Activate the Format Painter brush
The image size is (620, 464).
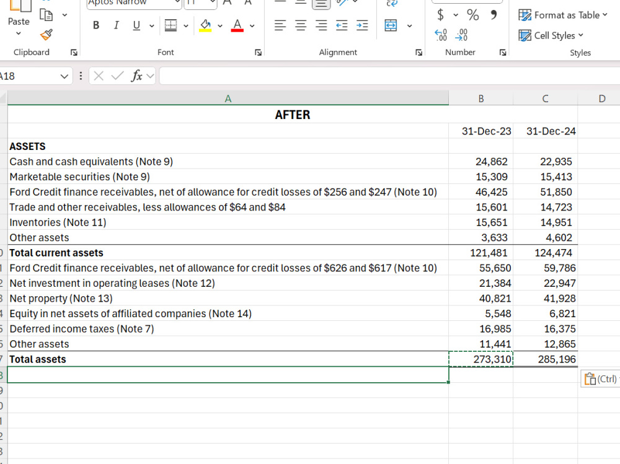(x=46, y=35)
